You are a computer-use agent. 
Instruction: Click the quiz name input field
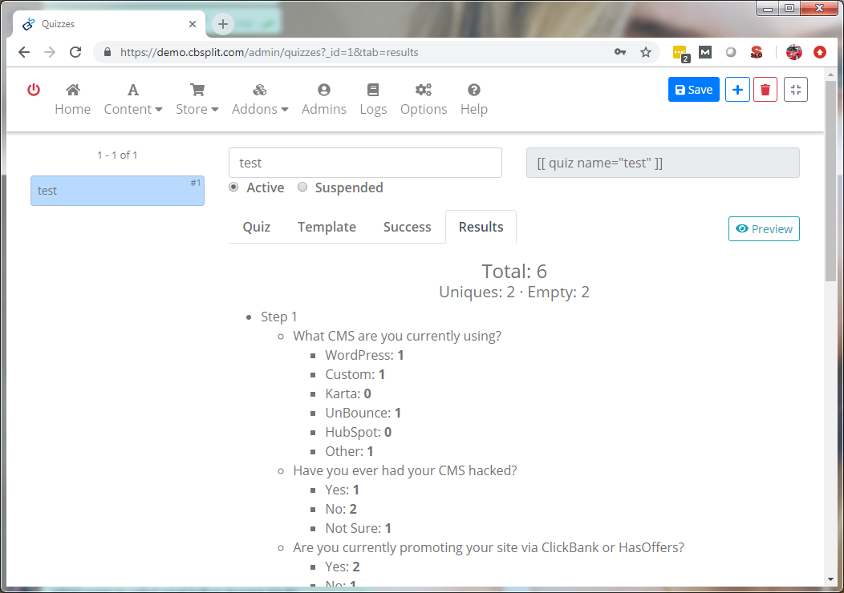click(365, 163)
